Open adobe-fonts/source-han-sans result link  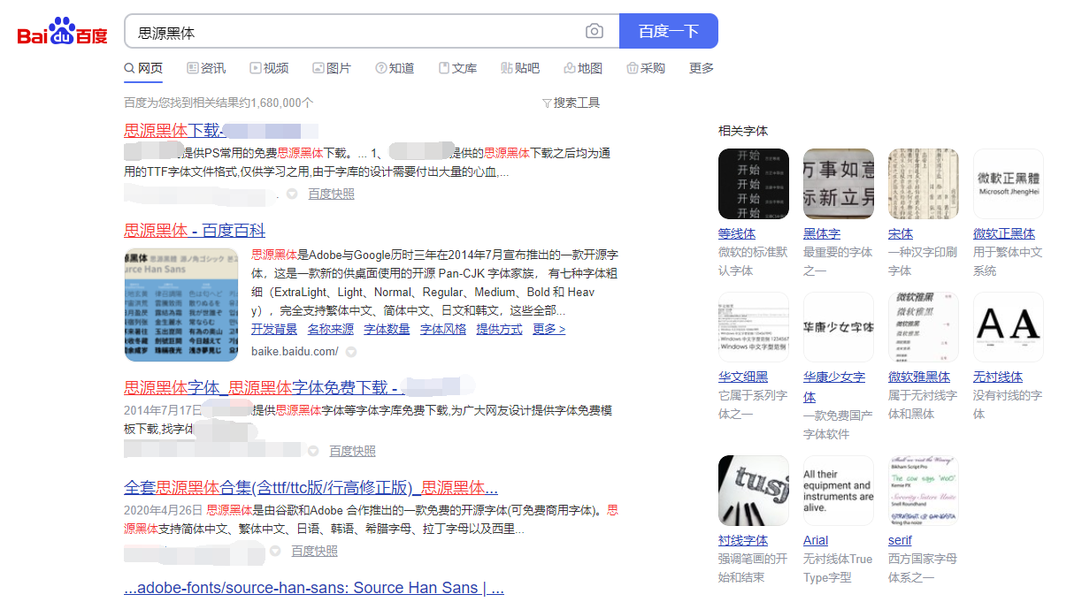pyautogui.click(x=314, y=588)
